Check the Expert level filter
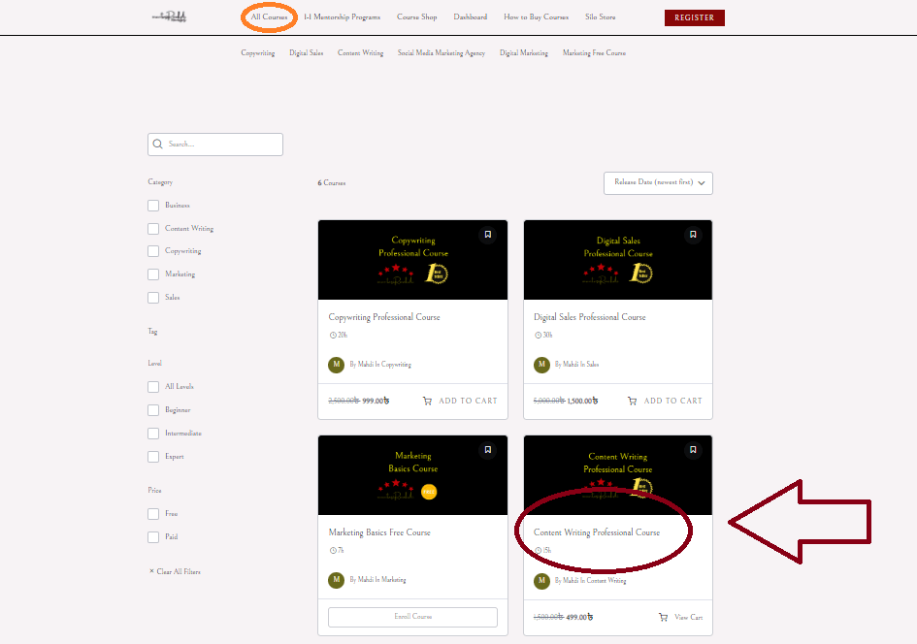The image size is (917, 644). pyautogui.click(x=153, y=457)
